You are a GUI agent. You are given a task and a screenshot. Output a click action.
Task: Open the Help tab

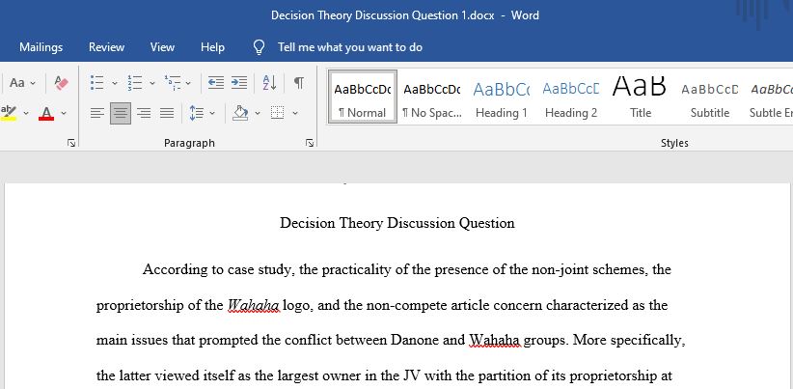(212, 47)
